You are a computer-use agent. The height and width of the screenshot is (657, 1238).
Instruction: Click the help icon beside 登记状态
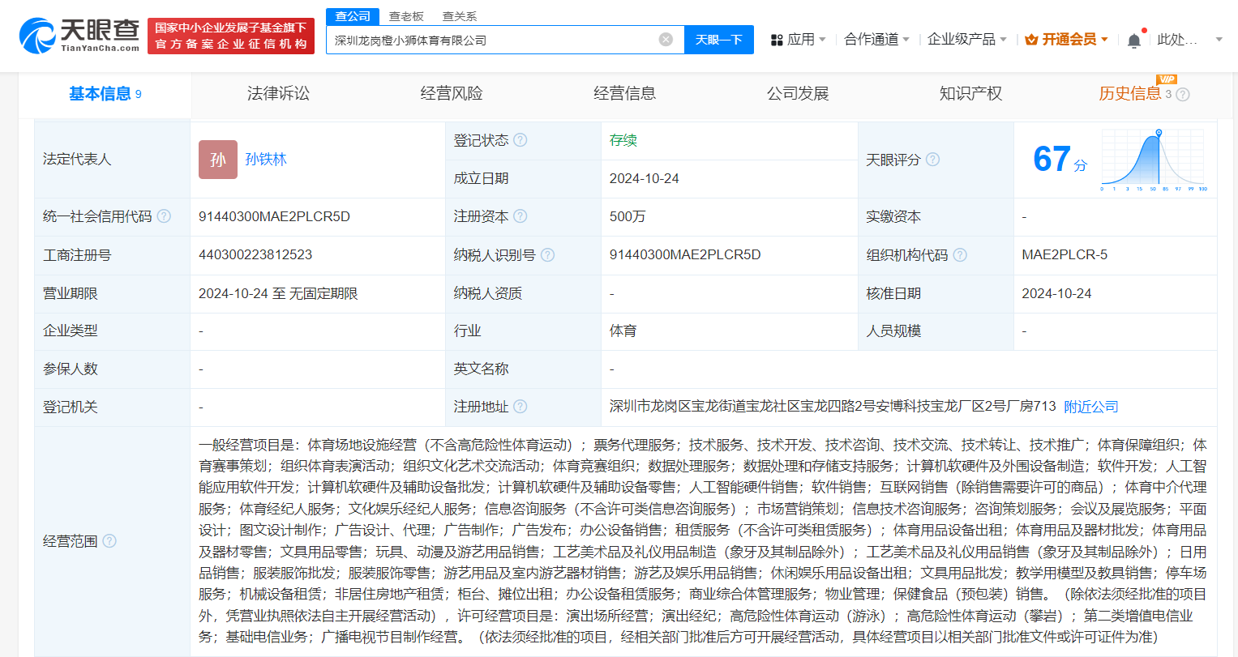(x=522, y=139)
